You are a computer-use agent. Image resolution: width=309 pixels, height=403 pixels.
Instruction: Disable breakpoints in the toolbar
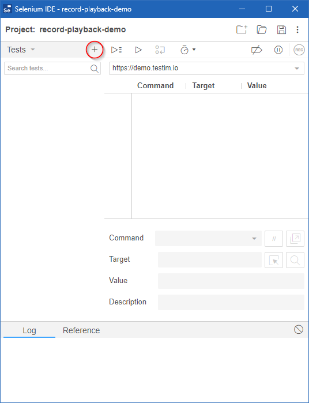pyautogui.click(x=257, y=50)
